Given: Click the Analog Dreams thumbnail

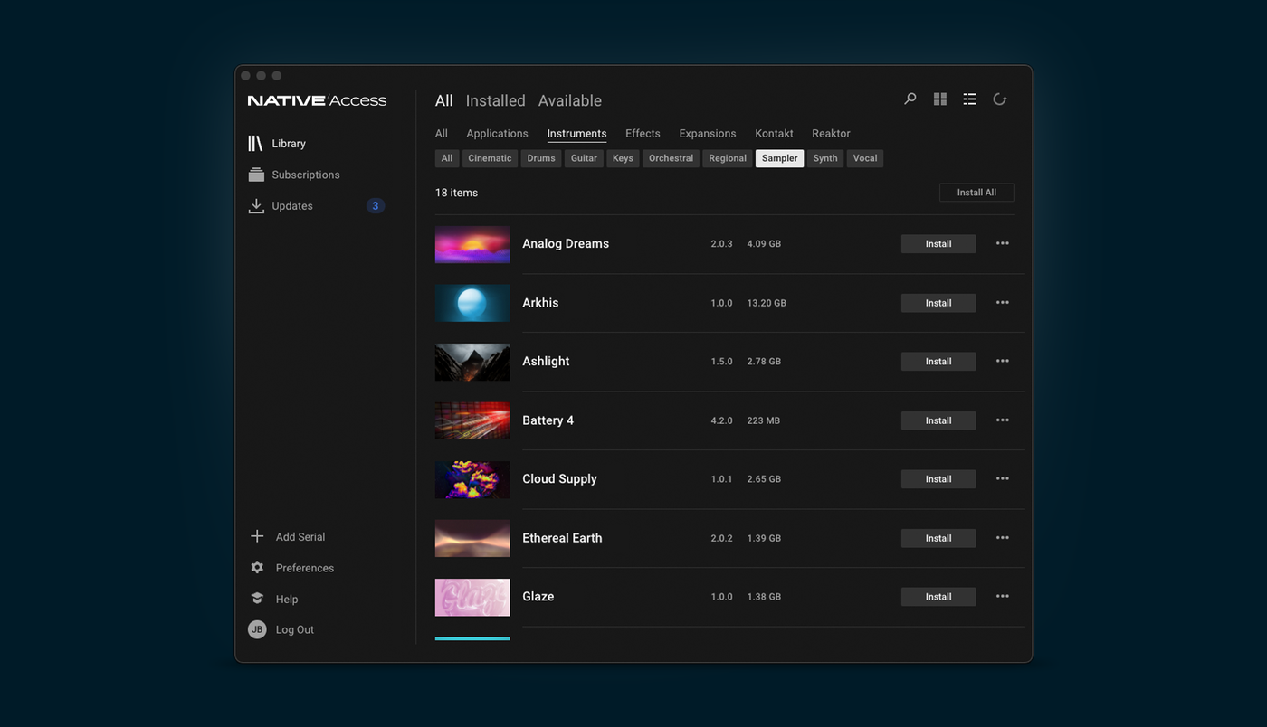Looking at the screenshot, I should click(472, 244).
